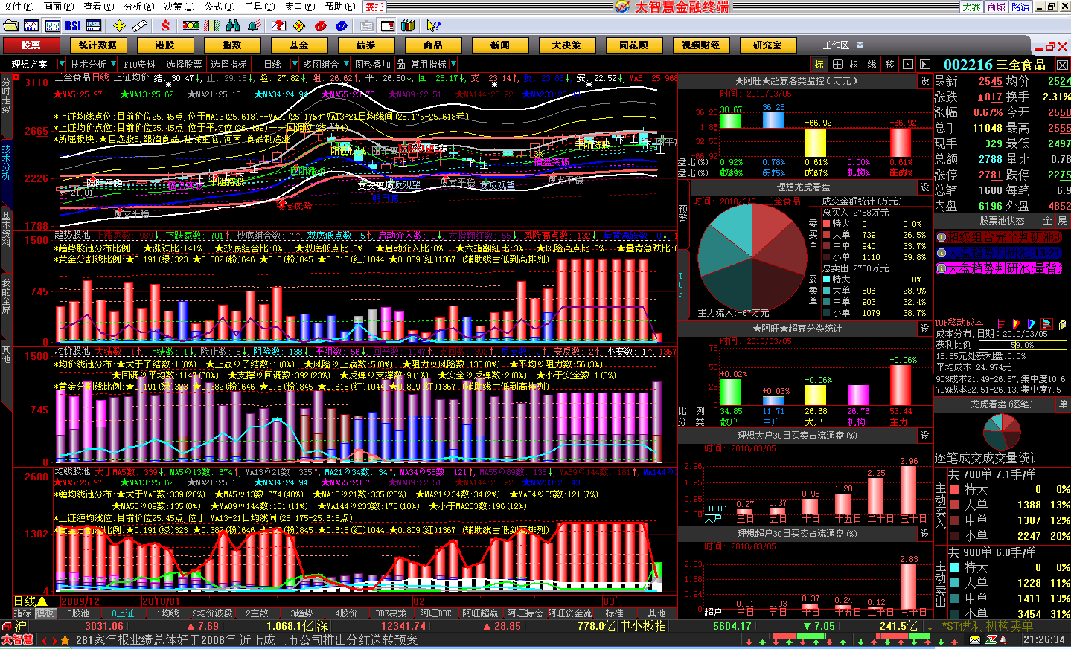
Task: Expand the 多图组合 dropdown arrow
Action: 346,65
